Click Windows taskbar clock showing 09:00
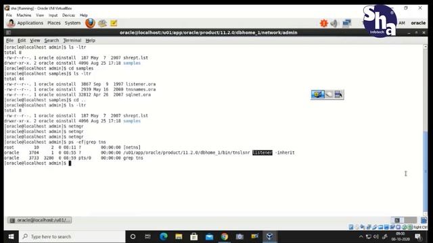The height and width of the screenshot is (243, 433). tap(401, 236)
